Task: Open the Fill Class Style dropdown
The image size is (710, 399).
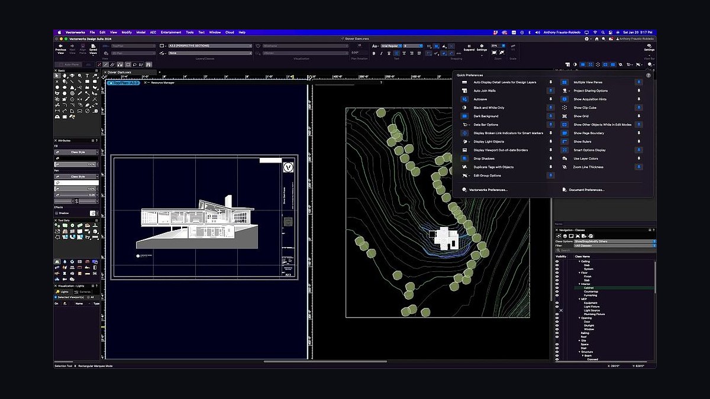Action: (76, 152)
